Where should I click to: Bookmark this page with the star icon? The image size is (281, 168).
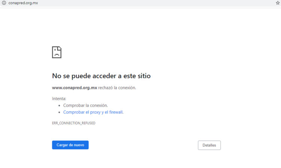click(x=278, y=3)
